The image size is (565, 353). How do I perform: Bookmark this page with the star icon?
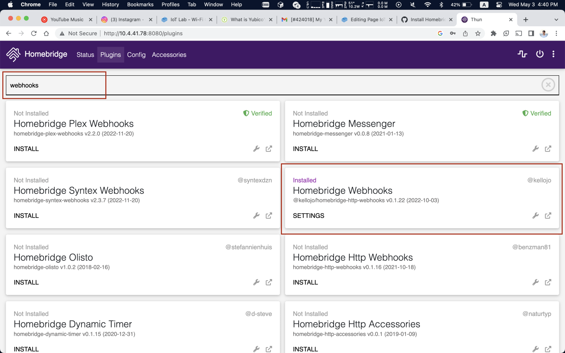[x=478, y=33]
